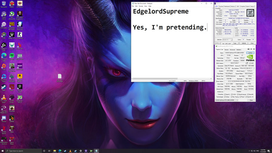
Task: Open Notepad View menu
Action: [x=146, y=6]
